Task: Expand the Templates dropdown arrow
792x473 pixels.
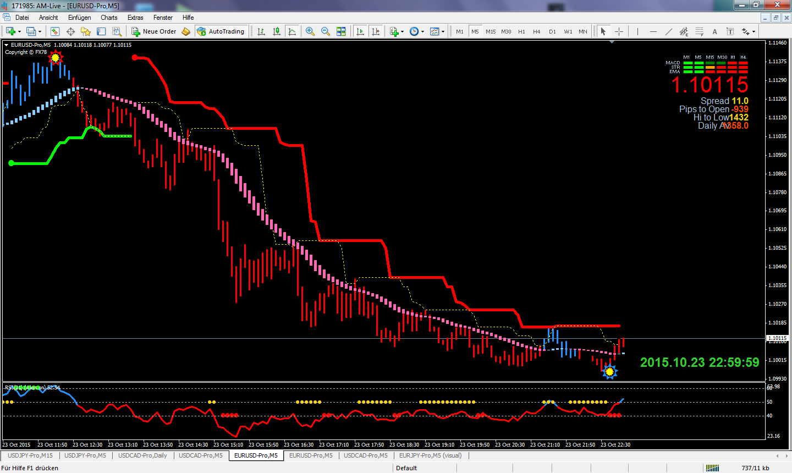Action: (x=443, y=31)
